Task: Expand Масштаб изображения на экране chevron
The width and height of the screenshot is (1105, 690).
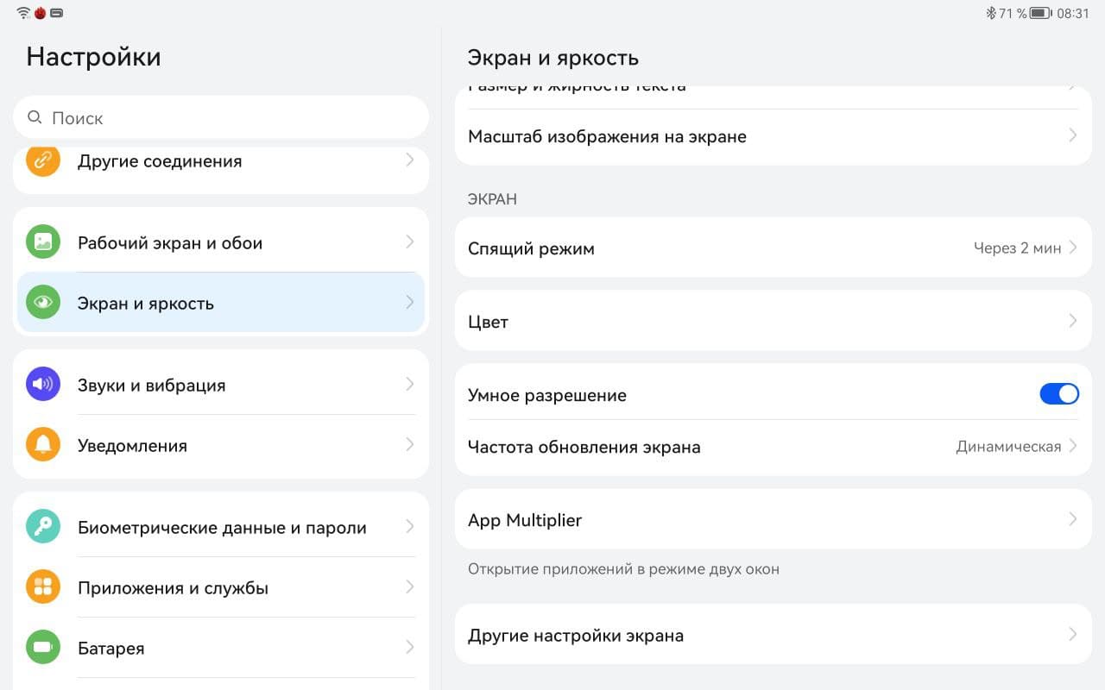Action: coord(1072,136)
